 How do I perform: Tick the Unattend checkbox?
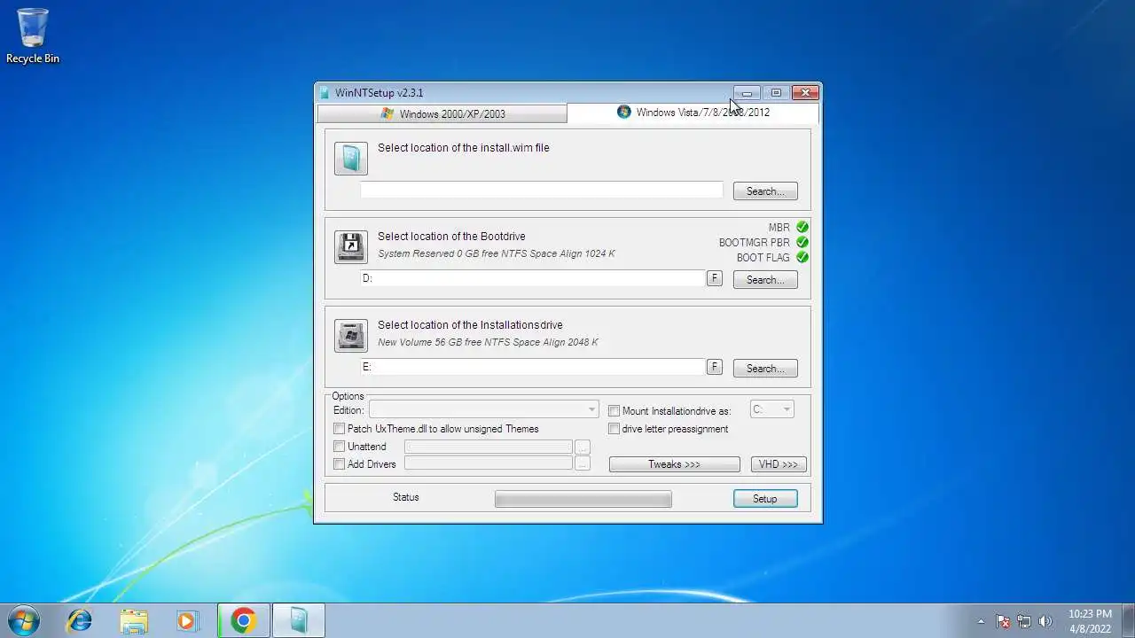tap(339, 447)
